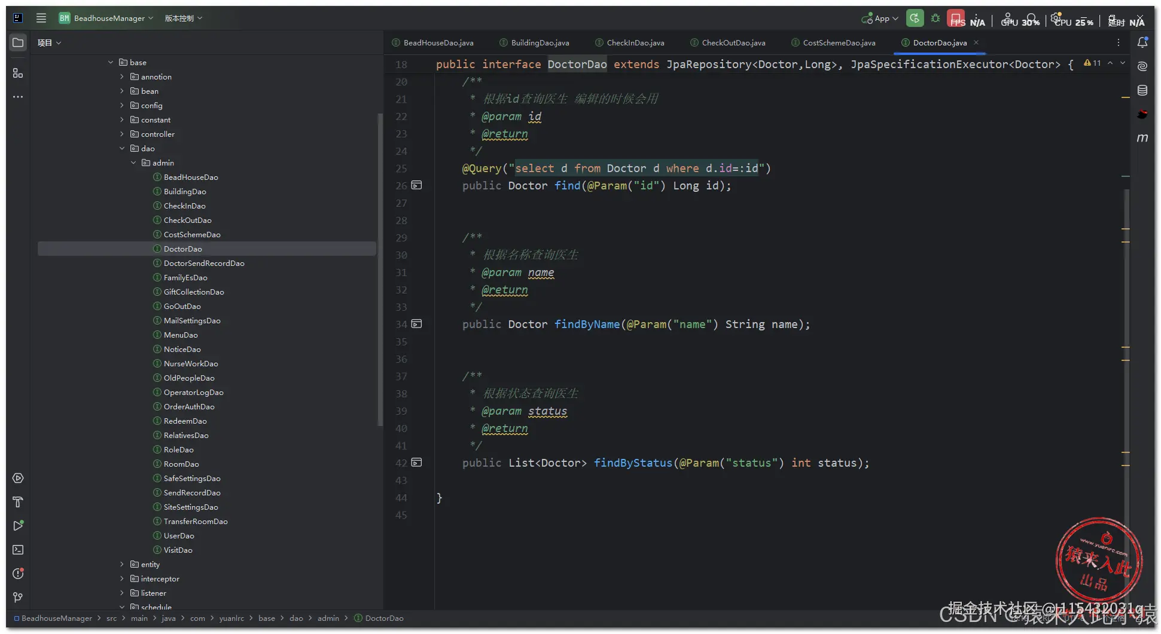Open the Notifications bell panel
The height and width of the screenshot is (634, 1161).
pos(1142,42)
